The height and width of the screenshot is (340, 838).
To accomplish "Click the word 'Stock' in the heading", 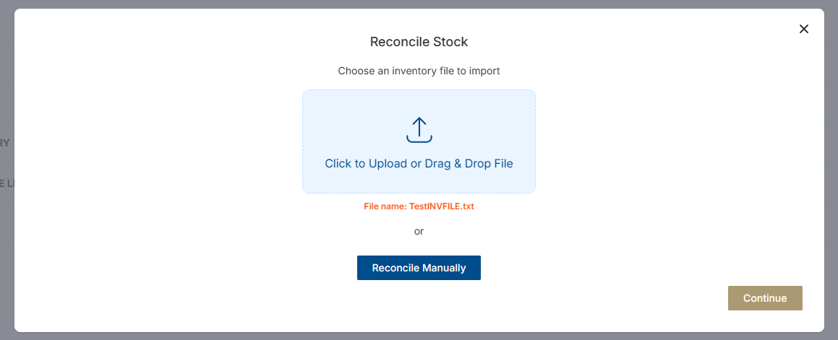I will click(450, 42).
